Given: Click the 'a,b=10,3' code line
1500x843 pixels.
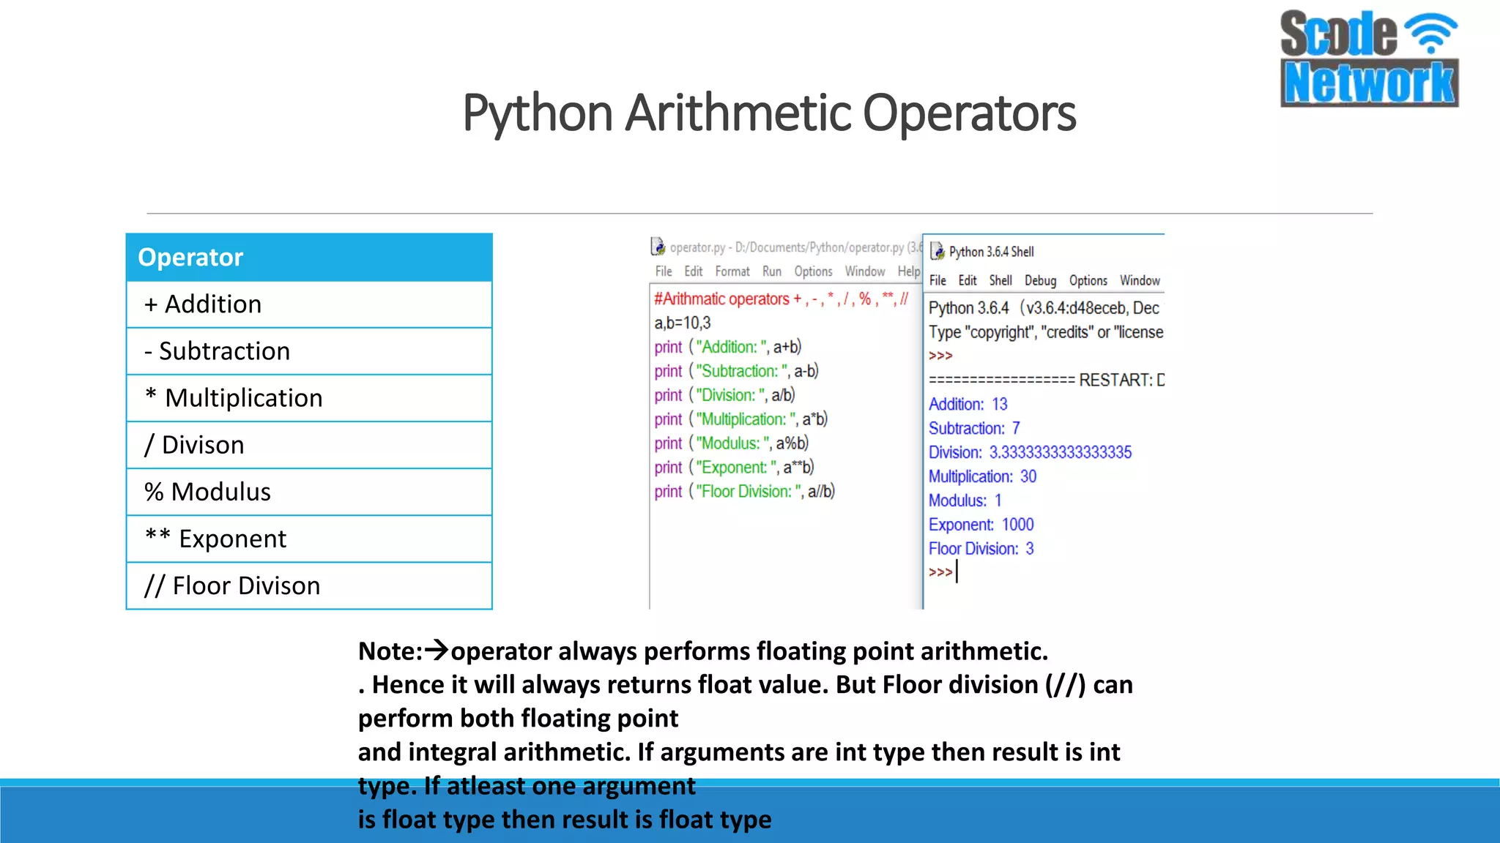Looking at the screenshot, I should pos(683,323).
